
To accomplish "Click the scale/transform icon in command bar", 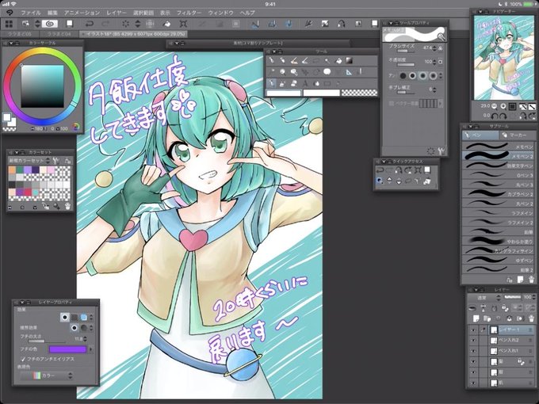I will (x=183, y=24).
